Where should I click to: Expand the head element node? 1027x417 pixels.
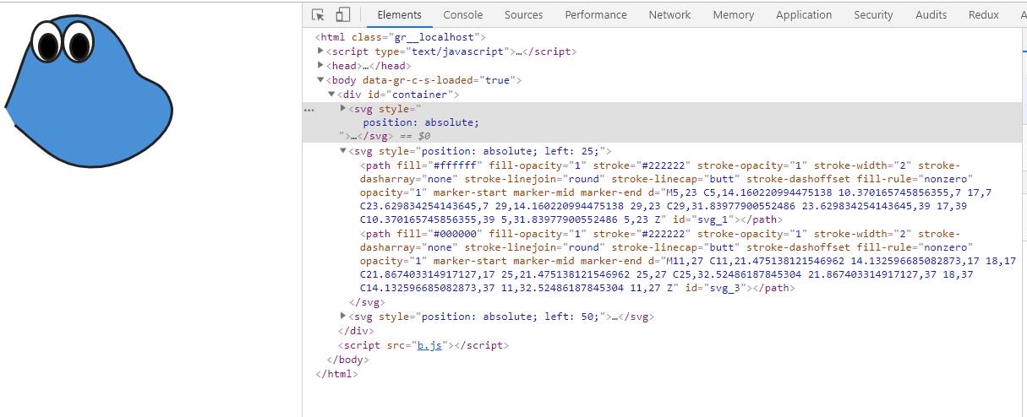point(320,66)
